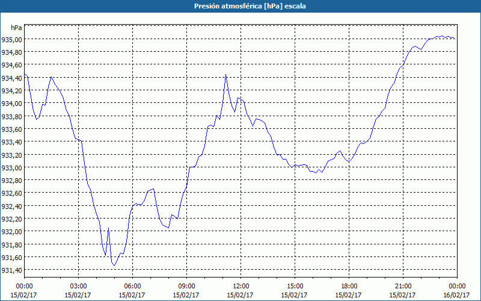The height and width of the screenshot is (301, 481).
Task: Select the 932,40 axis value
Action: click(11, 206)
